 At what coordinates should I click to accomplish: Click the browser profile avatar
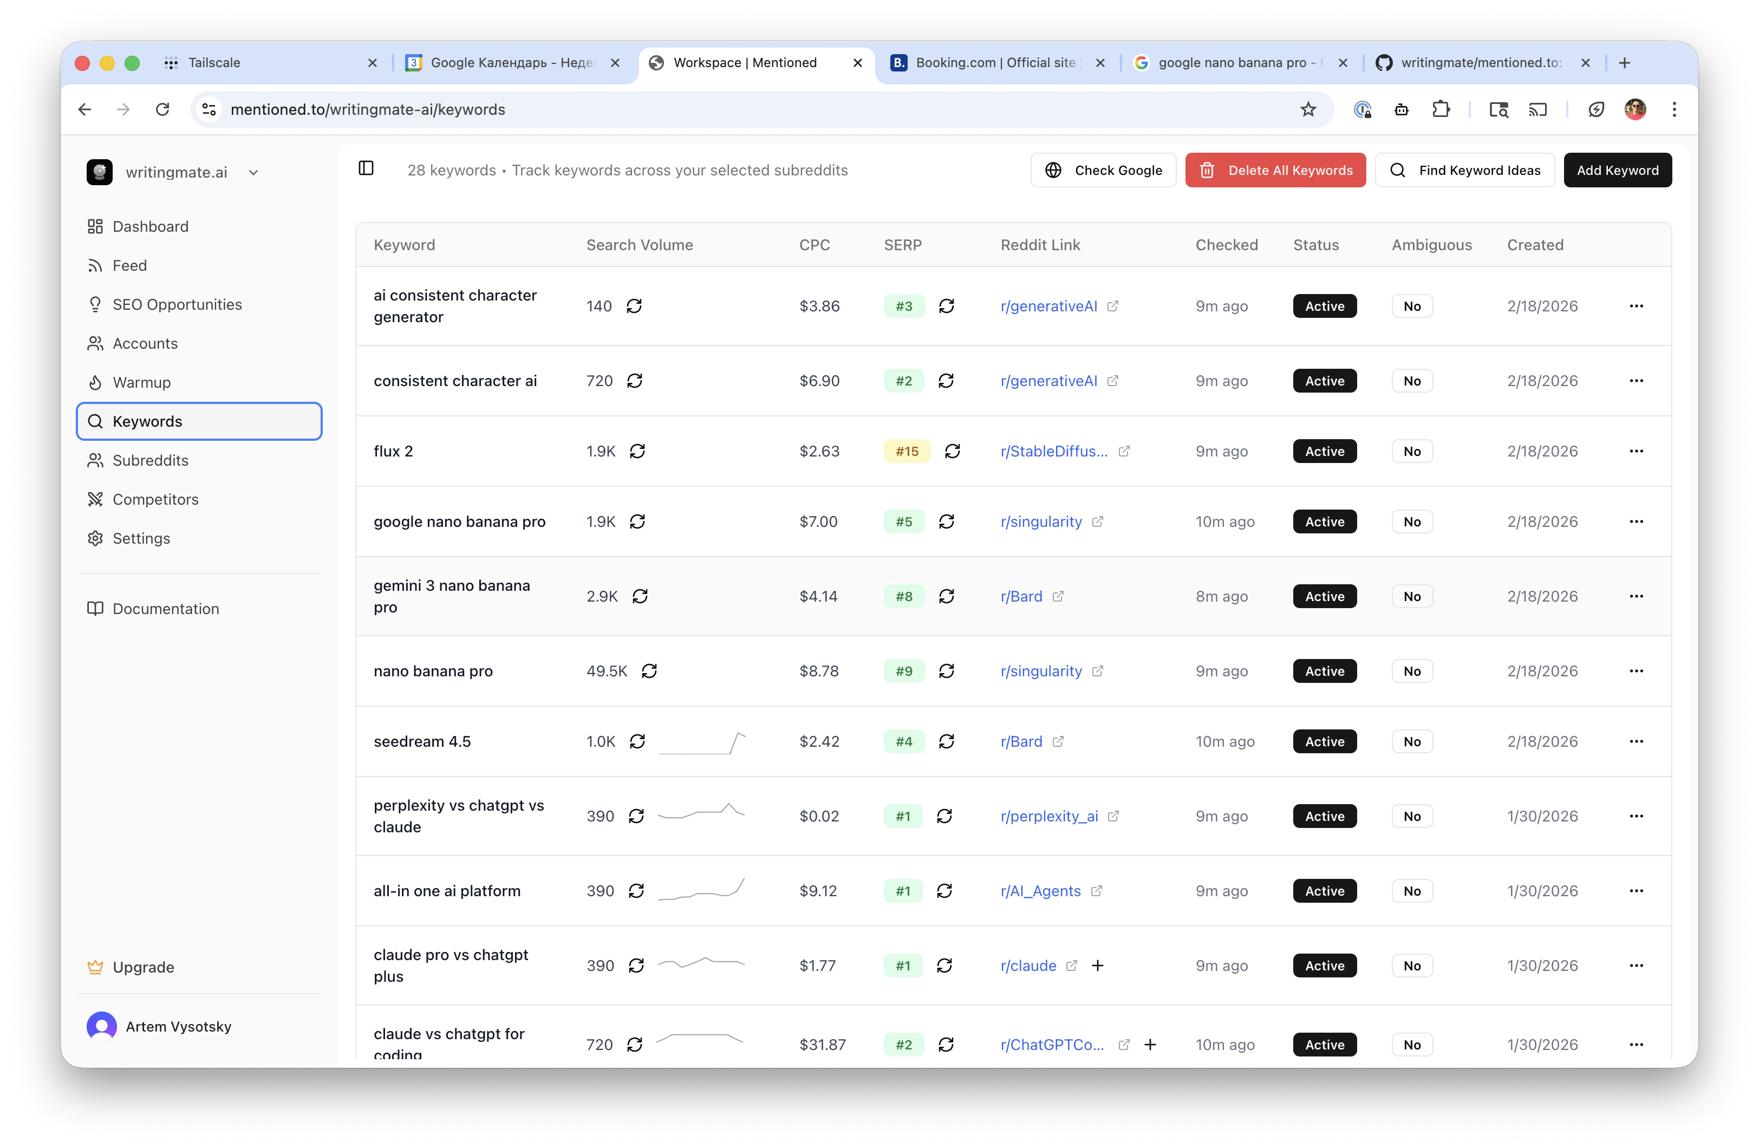click(x=1635, y=109)
